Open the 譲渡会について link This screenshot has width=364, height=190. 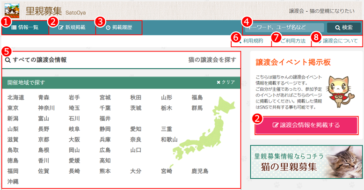point(337,41)
